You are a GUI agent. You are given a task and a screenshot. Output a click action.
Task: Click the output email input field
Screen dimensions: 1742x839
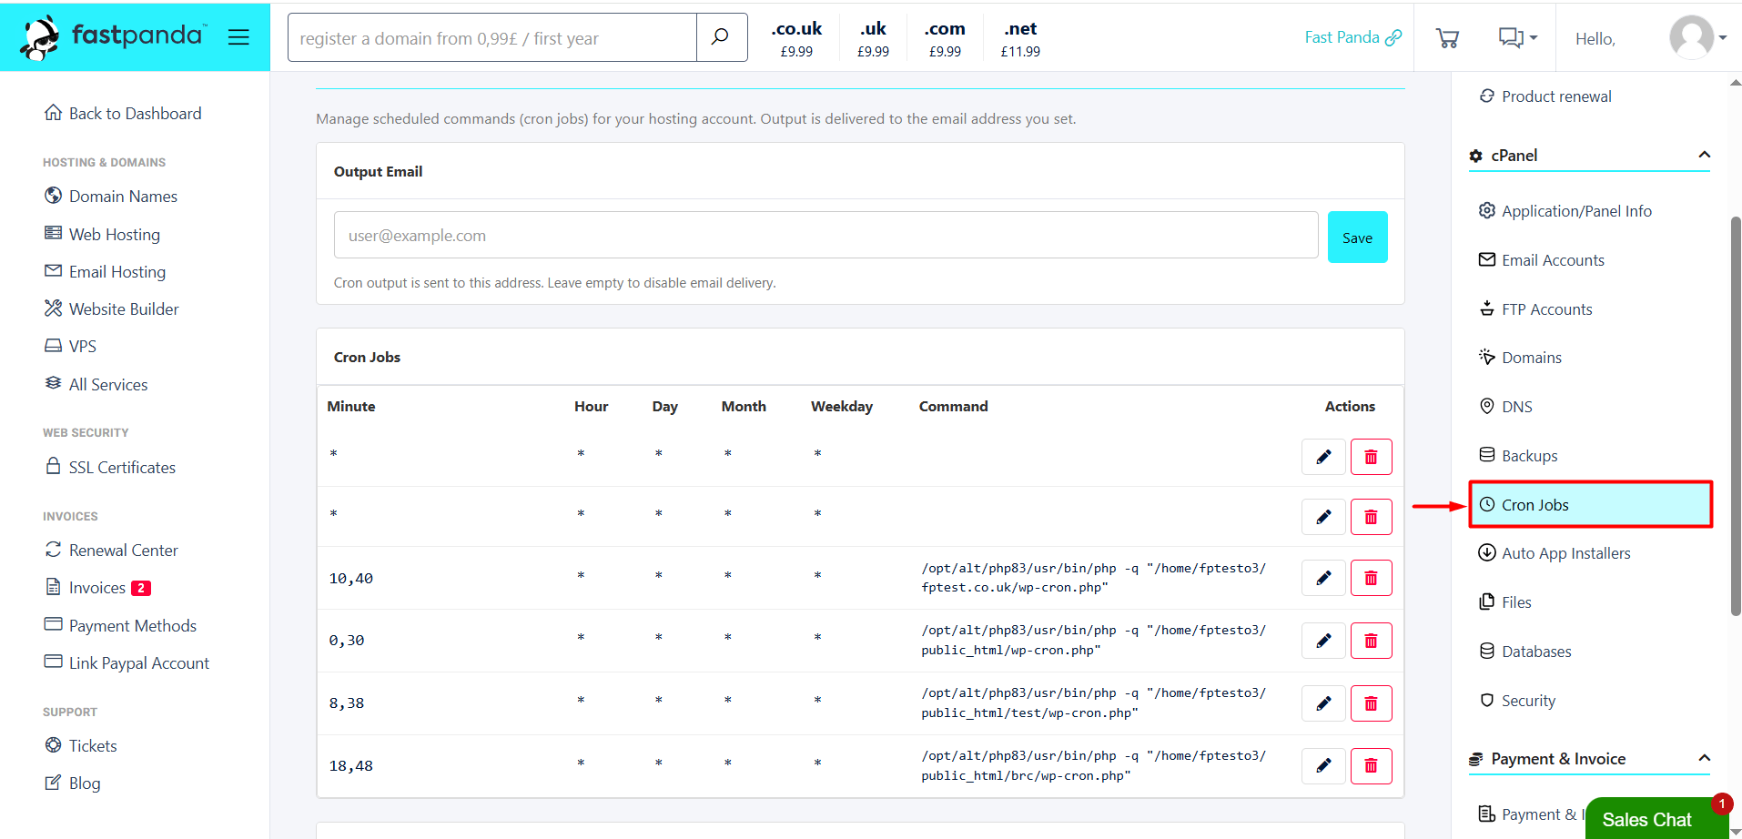tap(825, 235)
